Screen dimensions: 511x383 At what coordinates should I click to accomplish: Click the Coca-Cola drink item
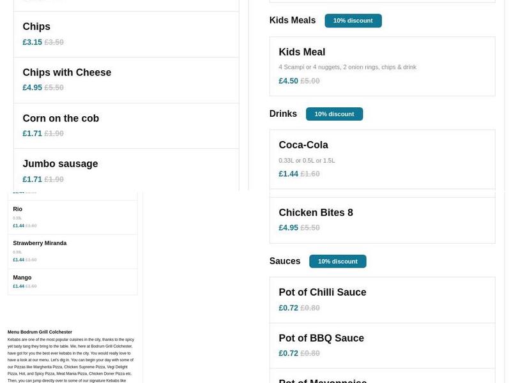click(x=303, y=144)
